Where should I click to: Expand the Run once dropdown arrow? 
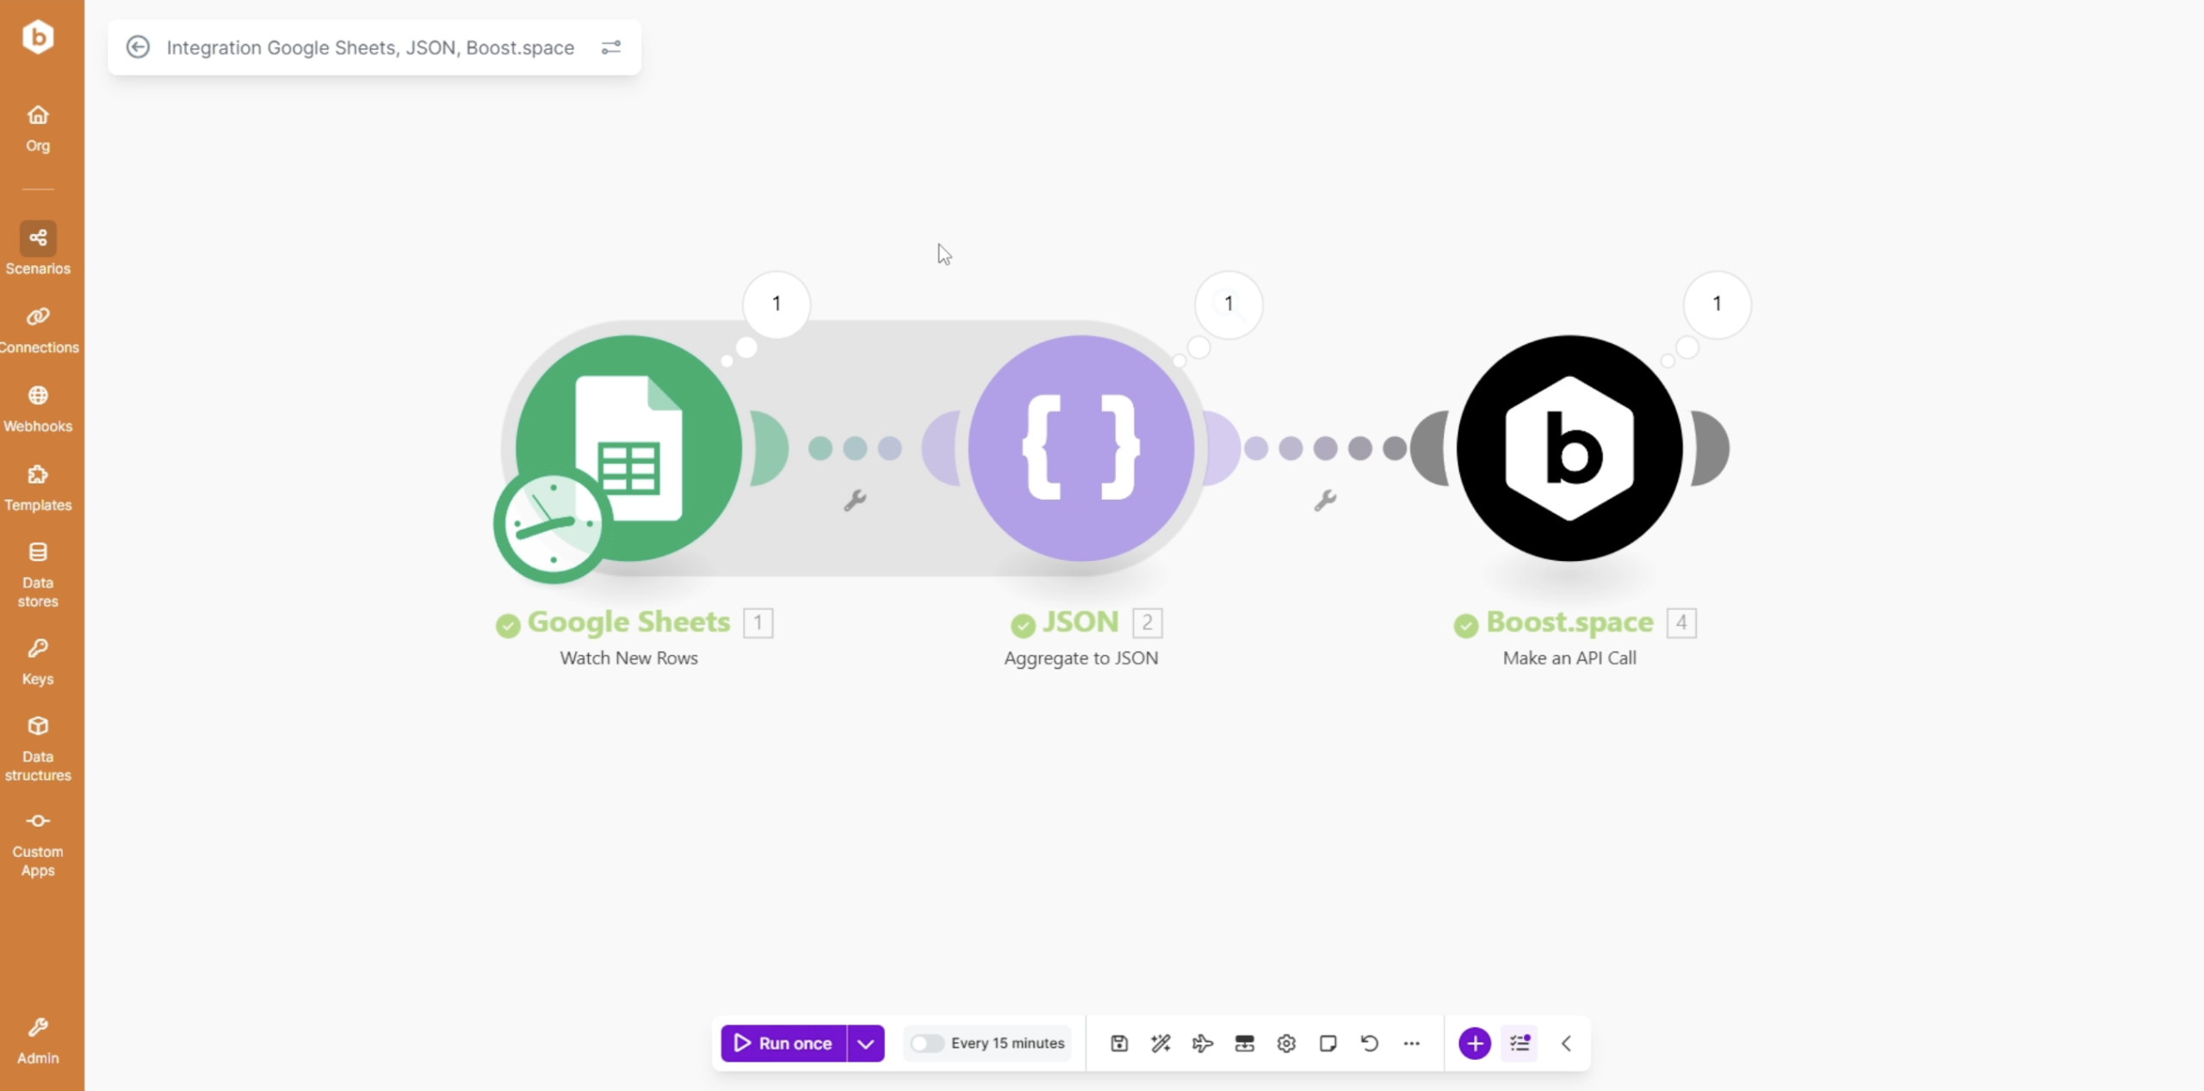tap(865, 1044)
